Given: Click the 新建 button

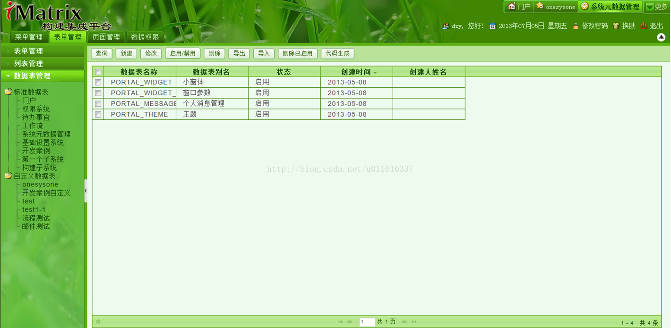Looking at the screenshot, I should [126, 53].
